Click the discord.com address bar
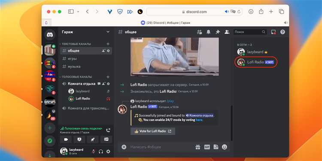 click(x=194, y=12)
